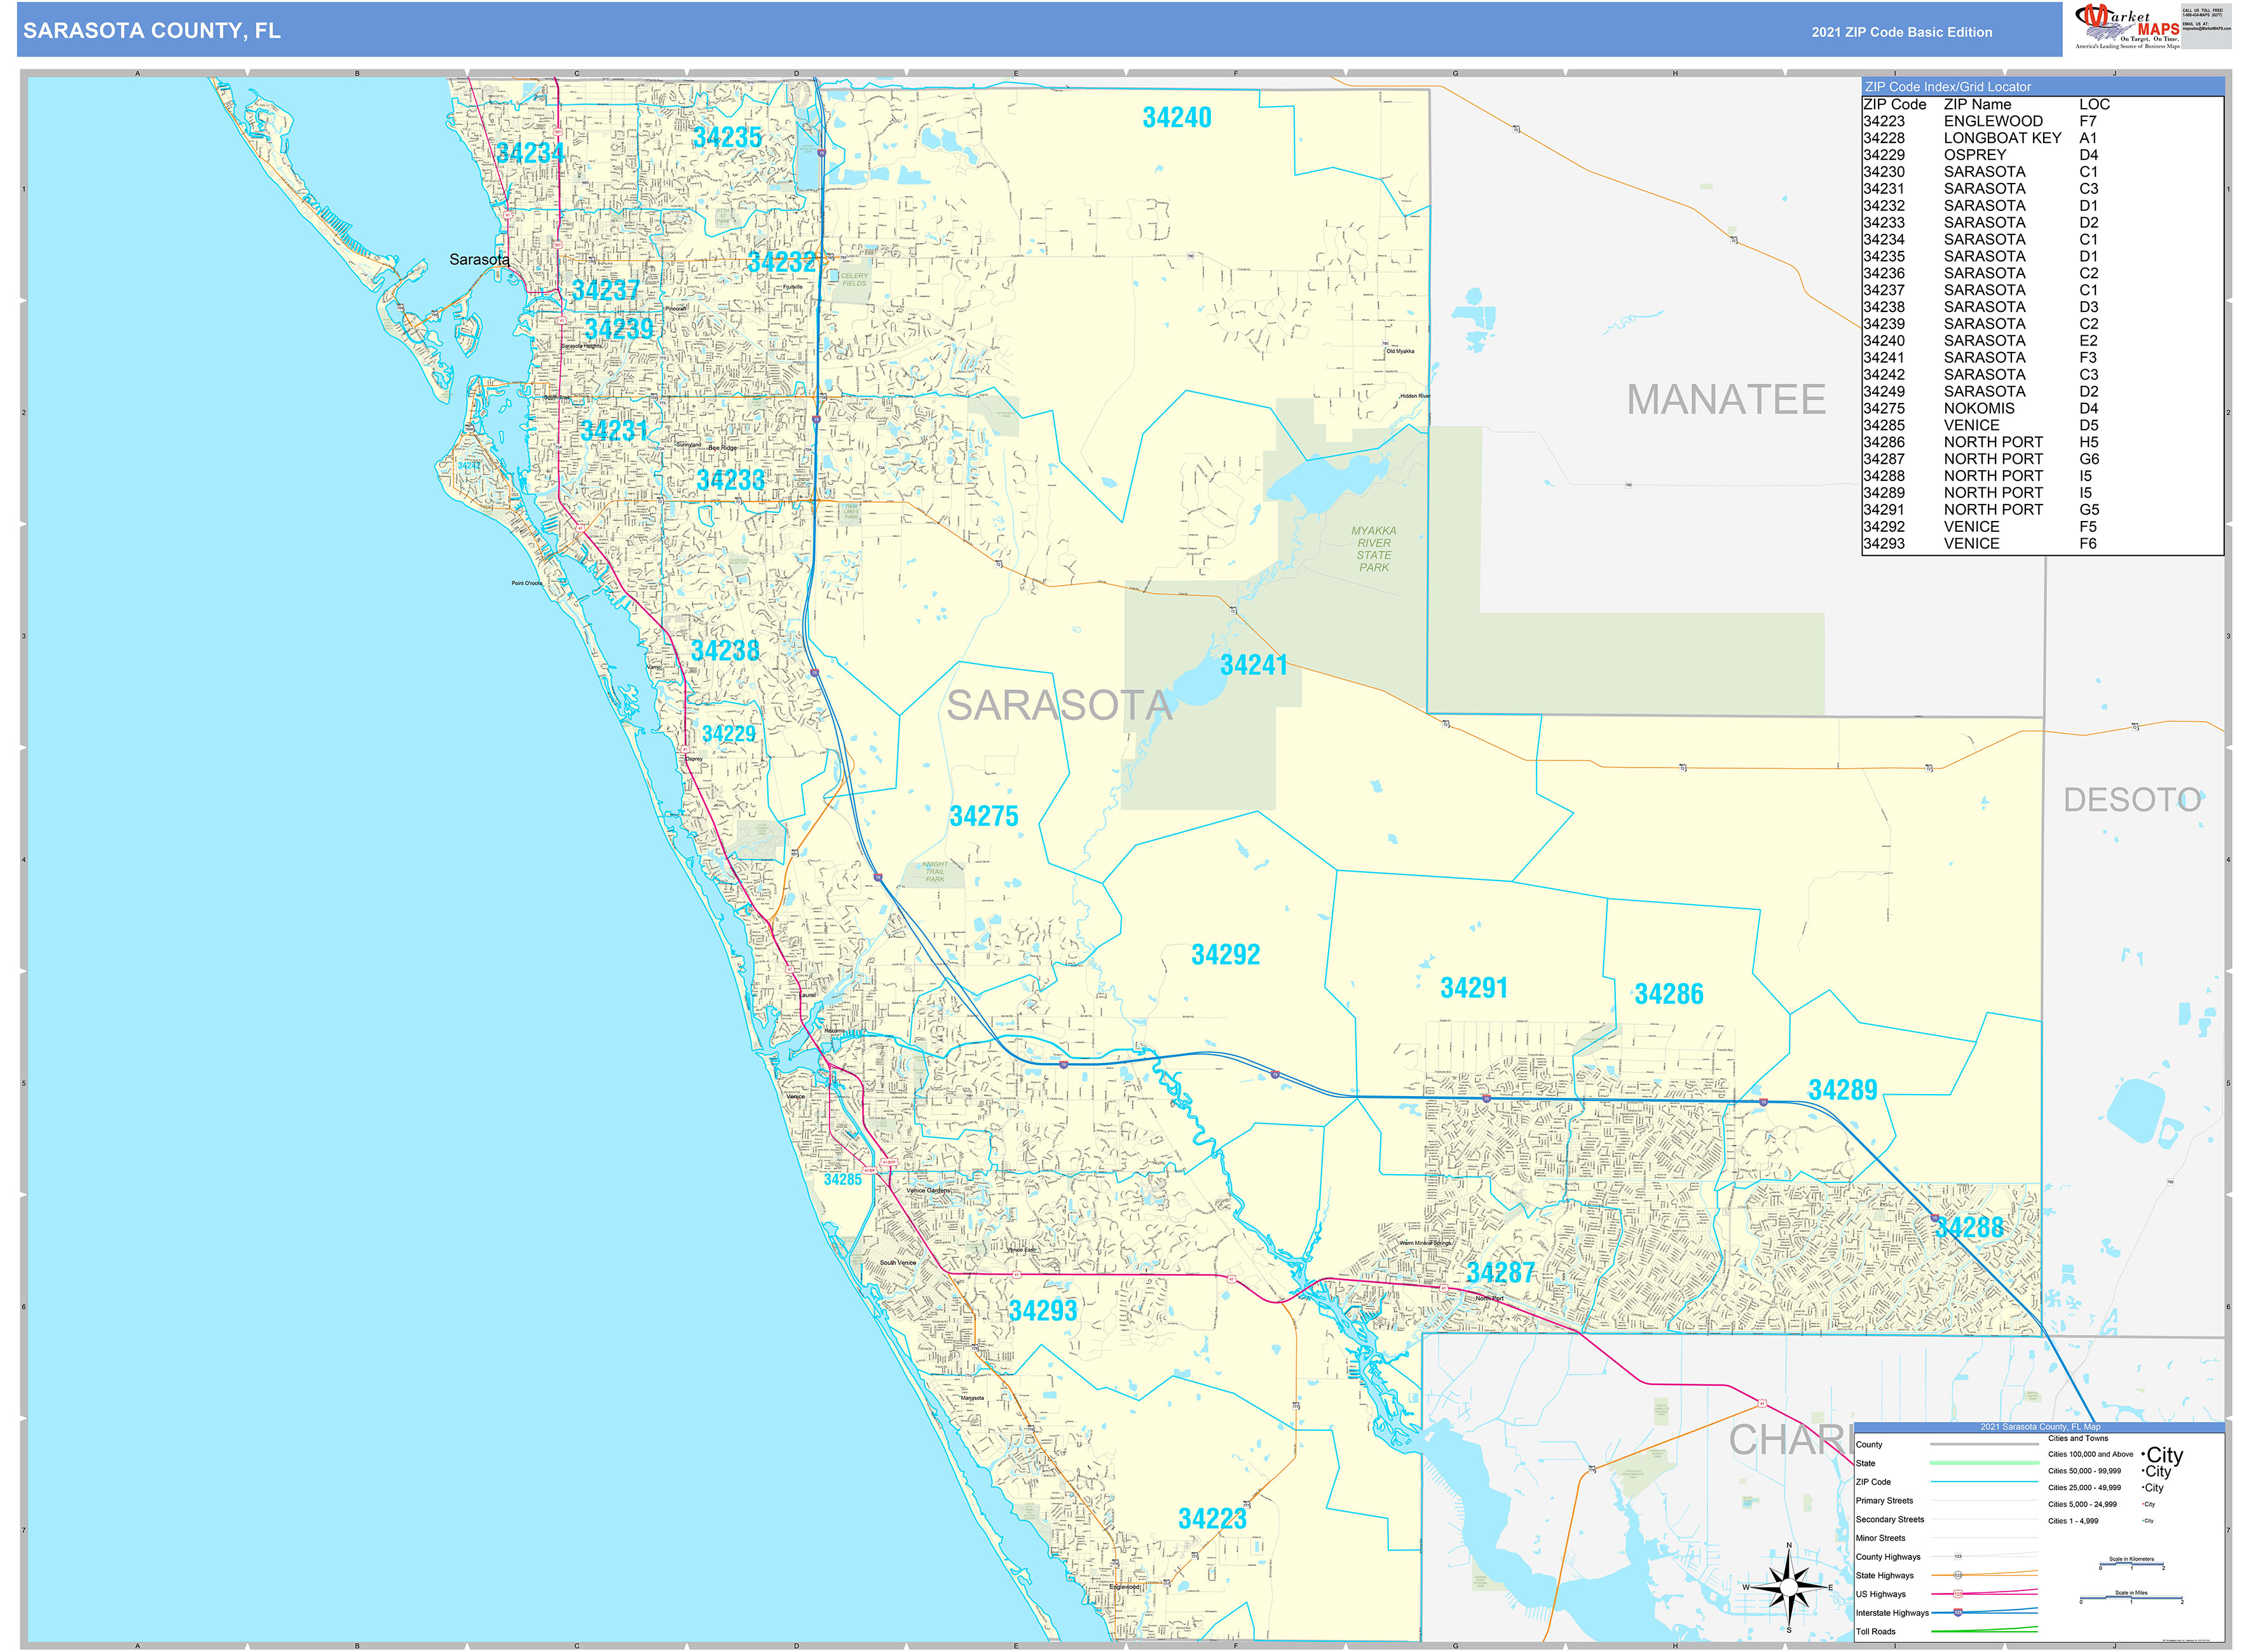Image resolution: width=2251 pixels, height=1652 pixels.
Task: Select the 34229 ZIP label on the map
Action: point(729,734)
